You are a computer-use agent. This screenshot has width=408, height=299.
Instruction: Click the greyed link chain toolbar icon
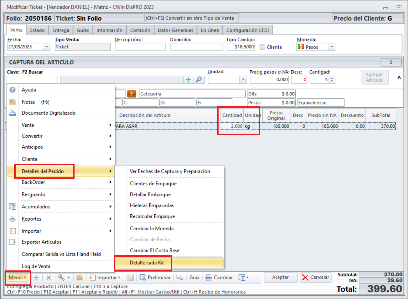(x=180, y=277)
